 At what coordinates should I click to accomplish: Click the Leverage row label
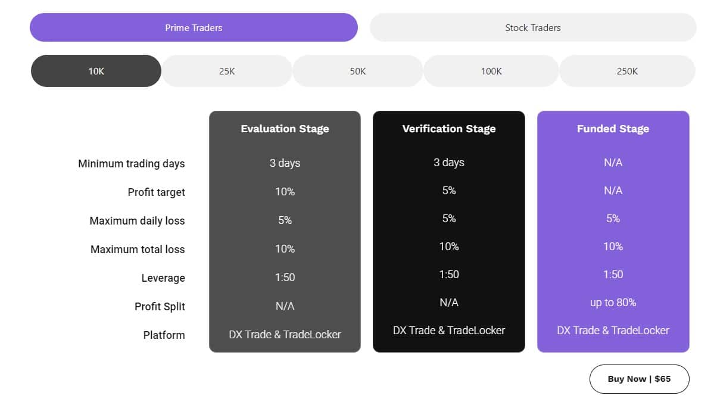tap(163, 278)
